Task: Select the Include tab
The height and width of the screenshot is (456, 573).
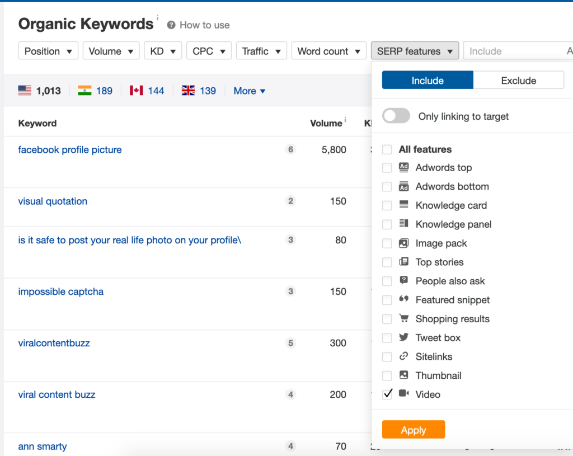Action: coord(427,80)
